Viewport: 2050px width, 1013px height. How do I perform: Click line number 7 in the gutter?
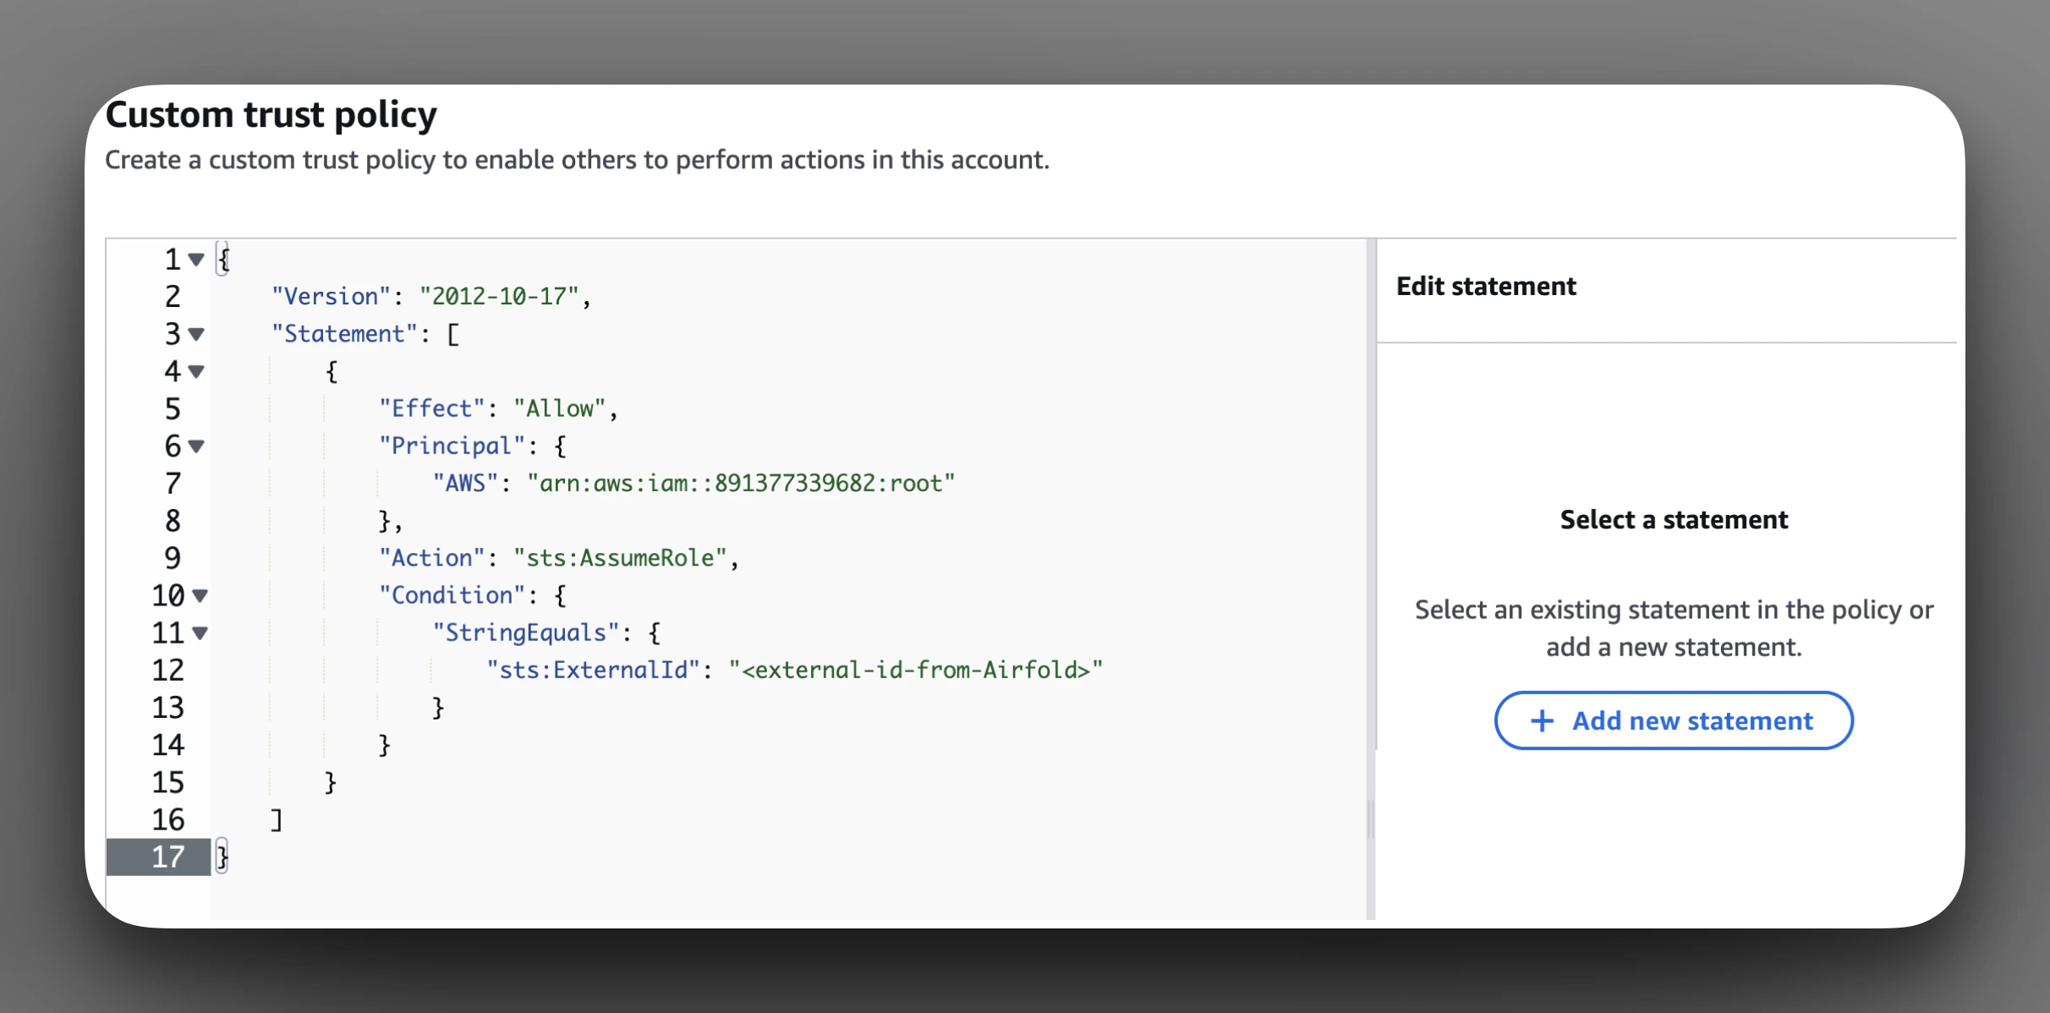173,483
